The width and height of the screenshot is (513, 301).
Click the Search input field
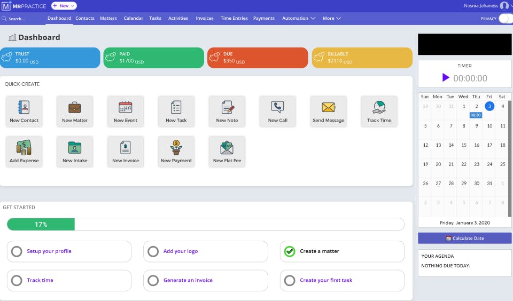click(21, 19)
